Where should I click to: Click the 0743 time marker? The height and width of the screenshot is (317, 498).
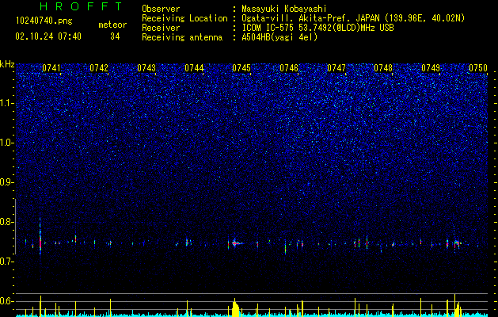pyautogui.click(x=146, y=68)
